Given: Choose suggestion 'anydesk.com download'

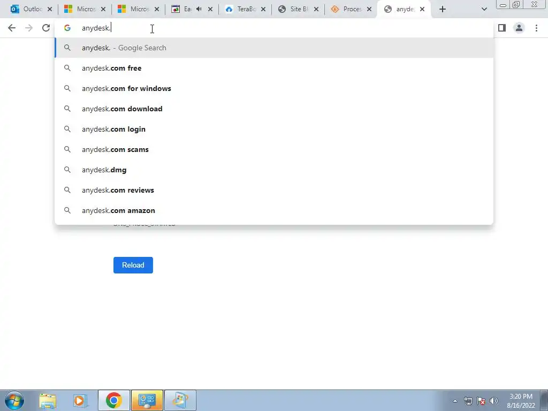Looking at the screenshot, I should 274,109.
